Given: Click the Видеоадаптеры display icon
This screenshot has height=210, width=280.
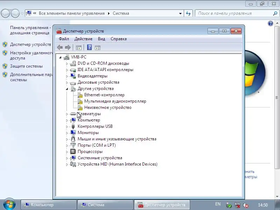Looking at the screenshot, I should point(73,76).
